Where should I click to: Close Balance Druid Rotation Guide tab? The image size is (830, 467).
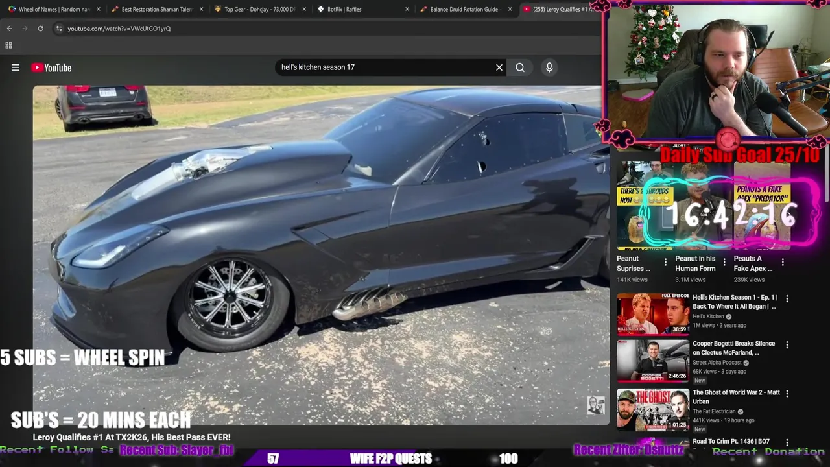[510, 10]
